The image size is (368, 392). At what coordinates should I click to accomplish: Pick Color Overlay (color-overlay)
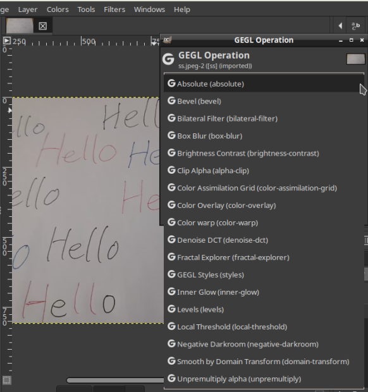264,205
